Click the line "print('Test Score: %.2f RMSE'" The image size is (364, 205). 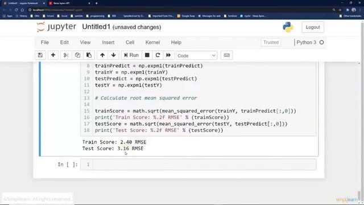(x=159, y=130)
